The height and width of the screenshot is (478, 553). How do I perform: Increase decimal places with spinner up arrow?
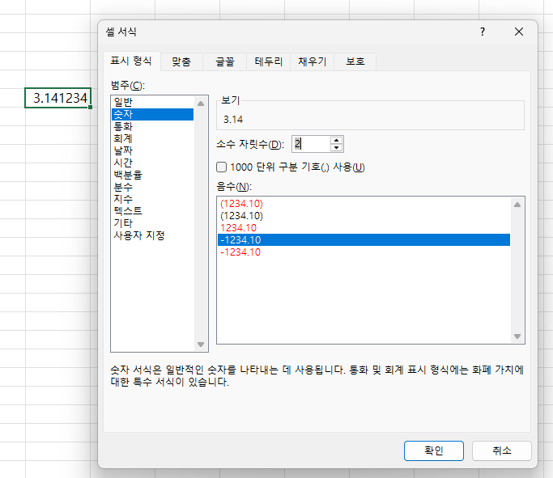pyautogui.click(x=337, y=140)
